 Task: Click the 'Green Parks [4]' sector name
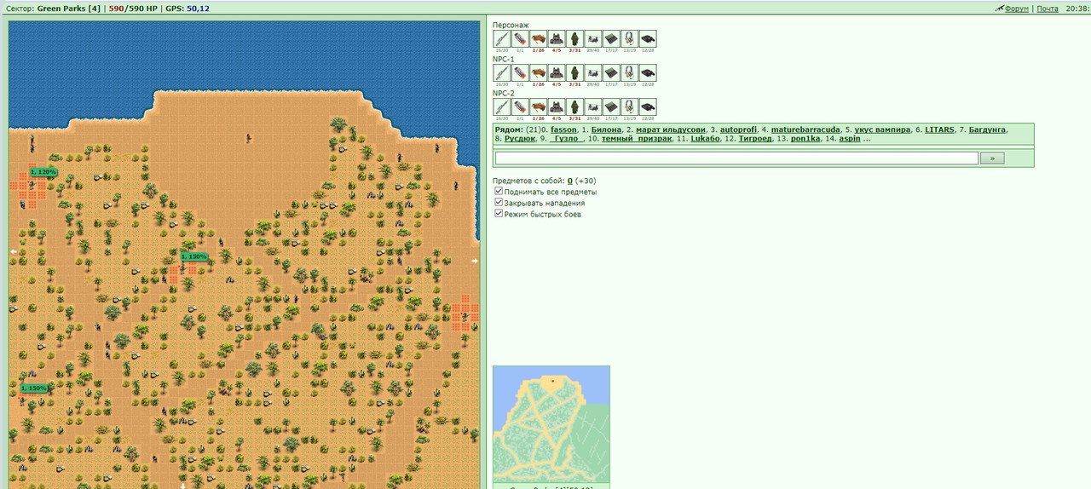[69, 9]
